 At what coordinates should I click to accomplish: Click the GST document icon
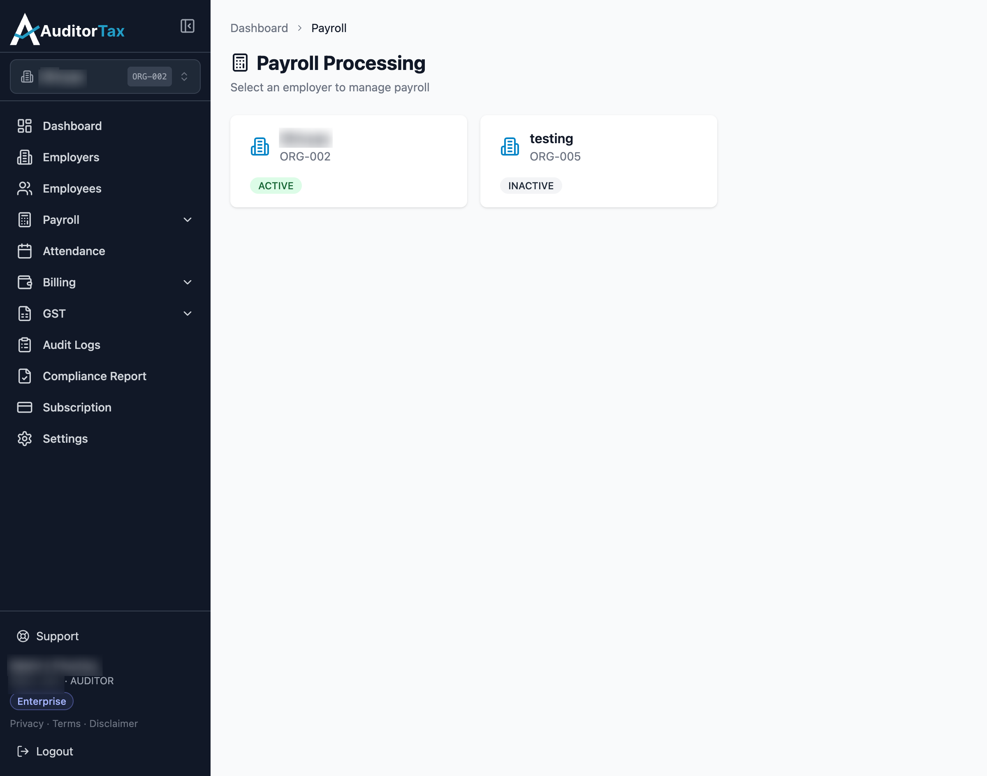point(25,314)
